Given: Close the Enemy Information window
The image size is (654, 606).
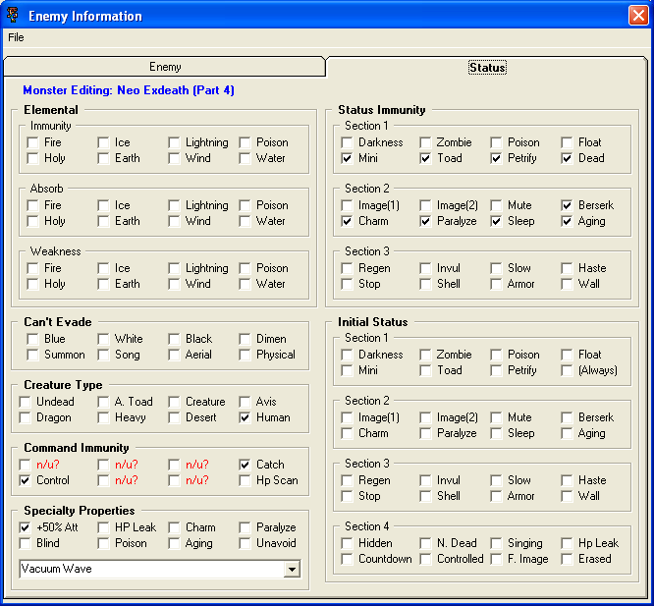Looking at the screenshot, I should 638,16.
